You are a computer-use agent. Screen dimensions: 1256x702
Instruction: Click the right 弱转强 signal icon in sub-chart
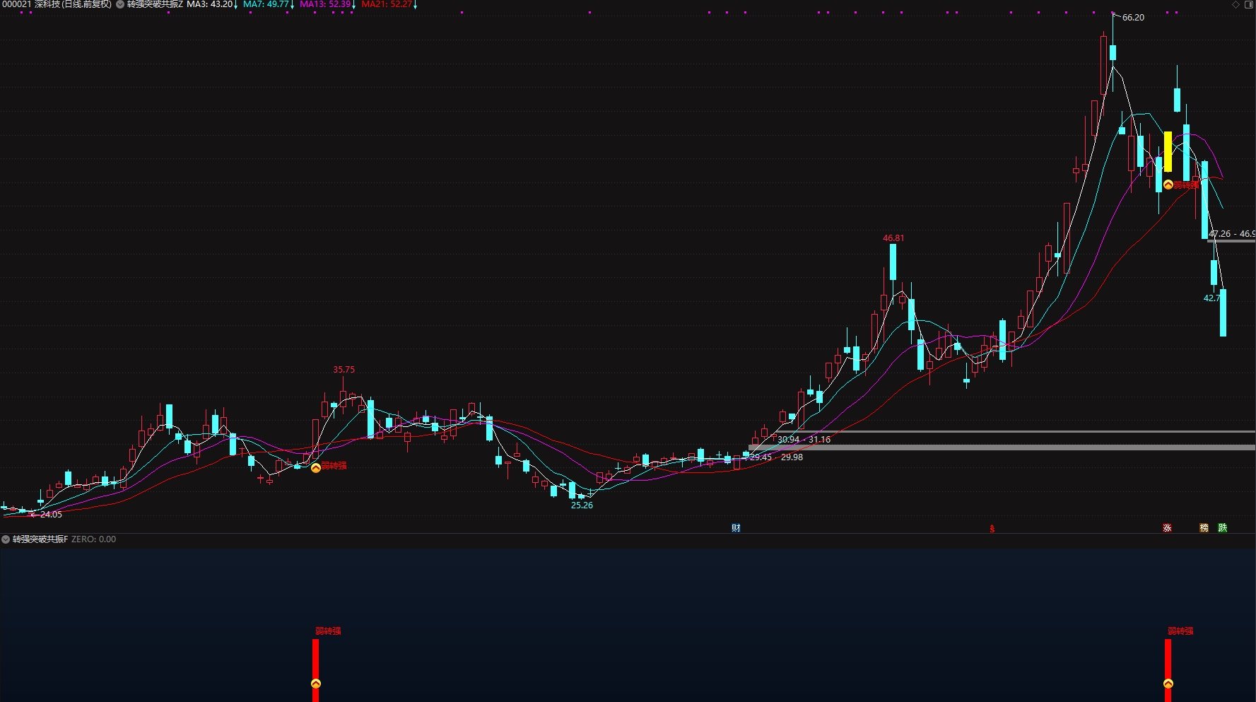coord(1168,684)
